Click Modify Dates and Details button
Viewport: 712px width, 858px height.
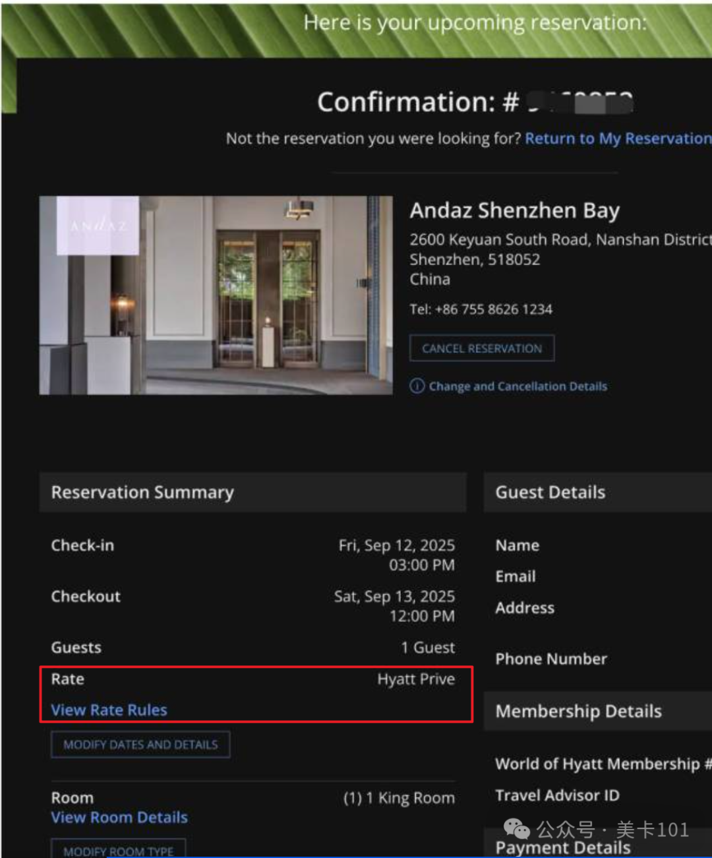pos(140,745)
